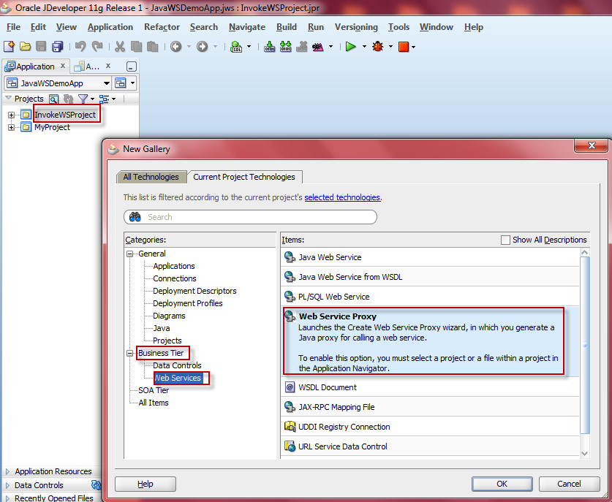Click OK in New Gallery dialog
The image size is (612, 502).
point(502,484)
